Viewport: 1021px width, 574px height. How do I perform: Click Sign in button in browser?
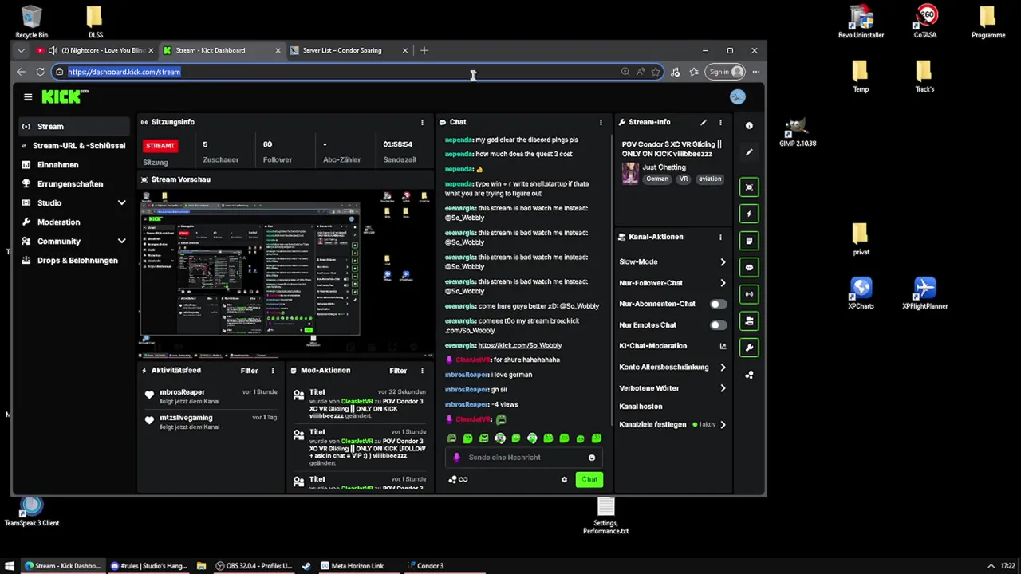click(726, 72)
